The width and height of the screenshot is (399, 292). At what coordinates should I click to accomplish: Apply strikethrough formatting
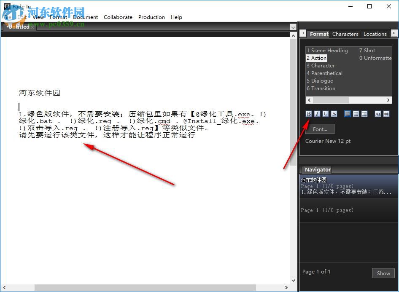[x=334, y=114]
